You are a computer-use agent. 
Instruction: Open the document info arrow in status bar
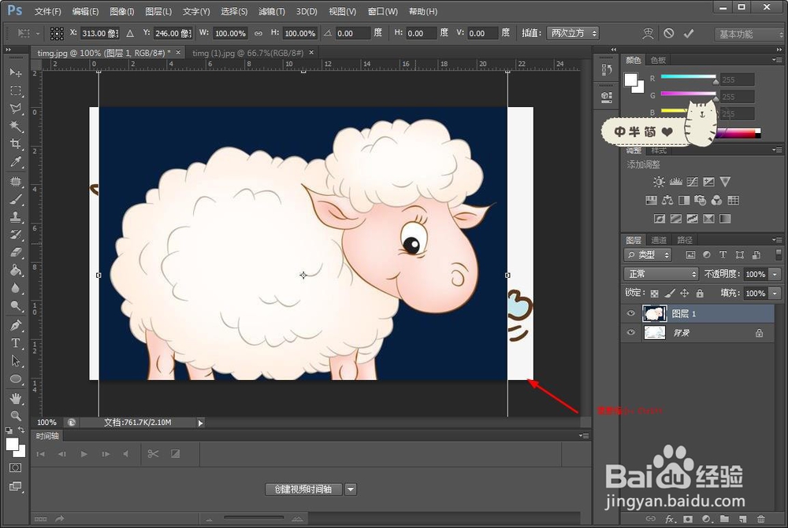point(200,423)
